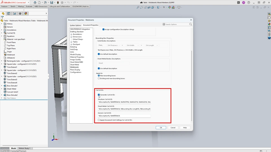Expand the Sheet-Metal feature node
Viewport: 271px width, 152px height.
(x=2, y=89)
